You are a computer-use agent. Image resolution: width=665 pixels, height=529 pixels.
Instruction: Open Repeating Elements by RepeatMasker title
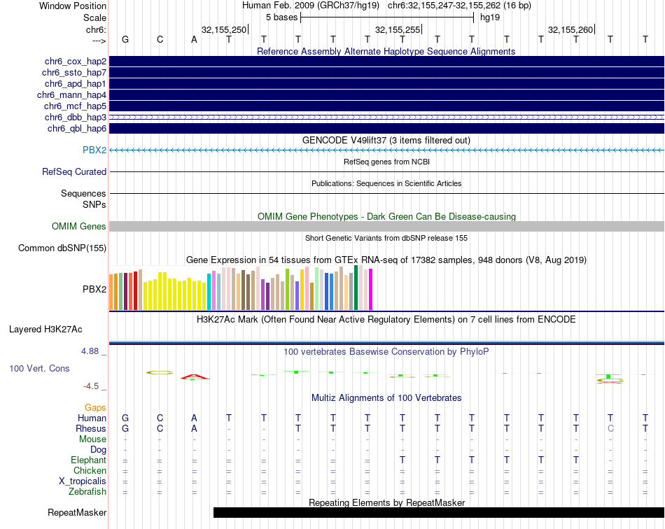coord(387,502)
